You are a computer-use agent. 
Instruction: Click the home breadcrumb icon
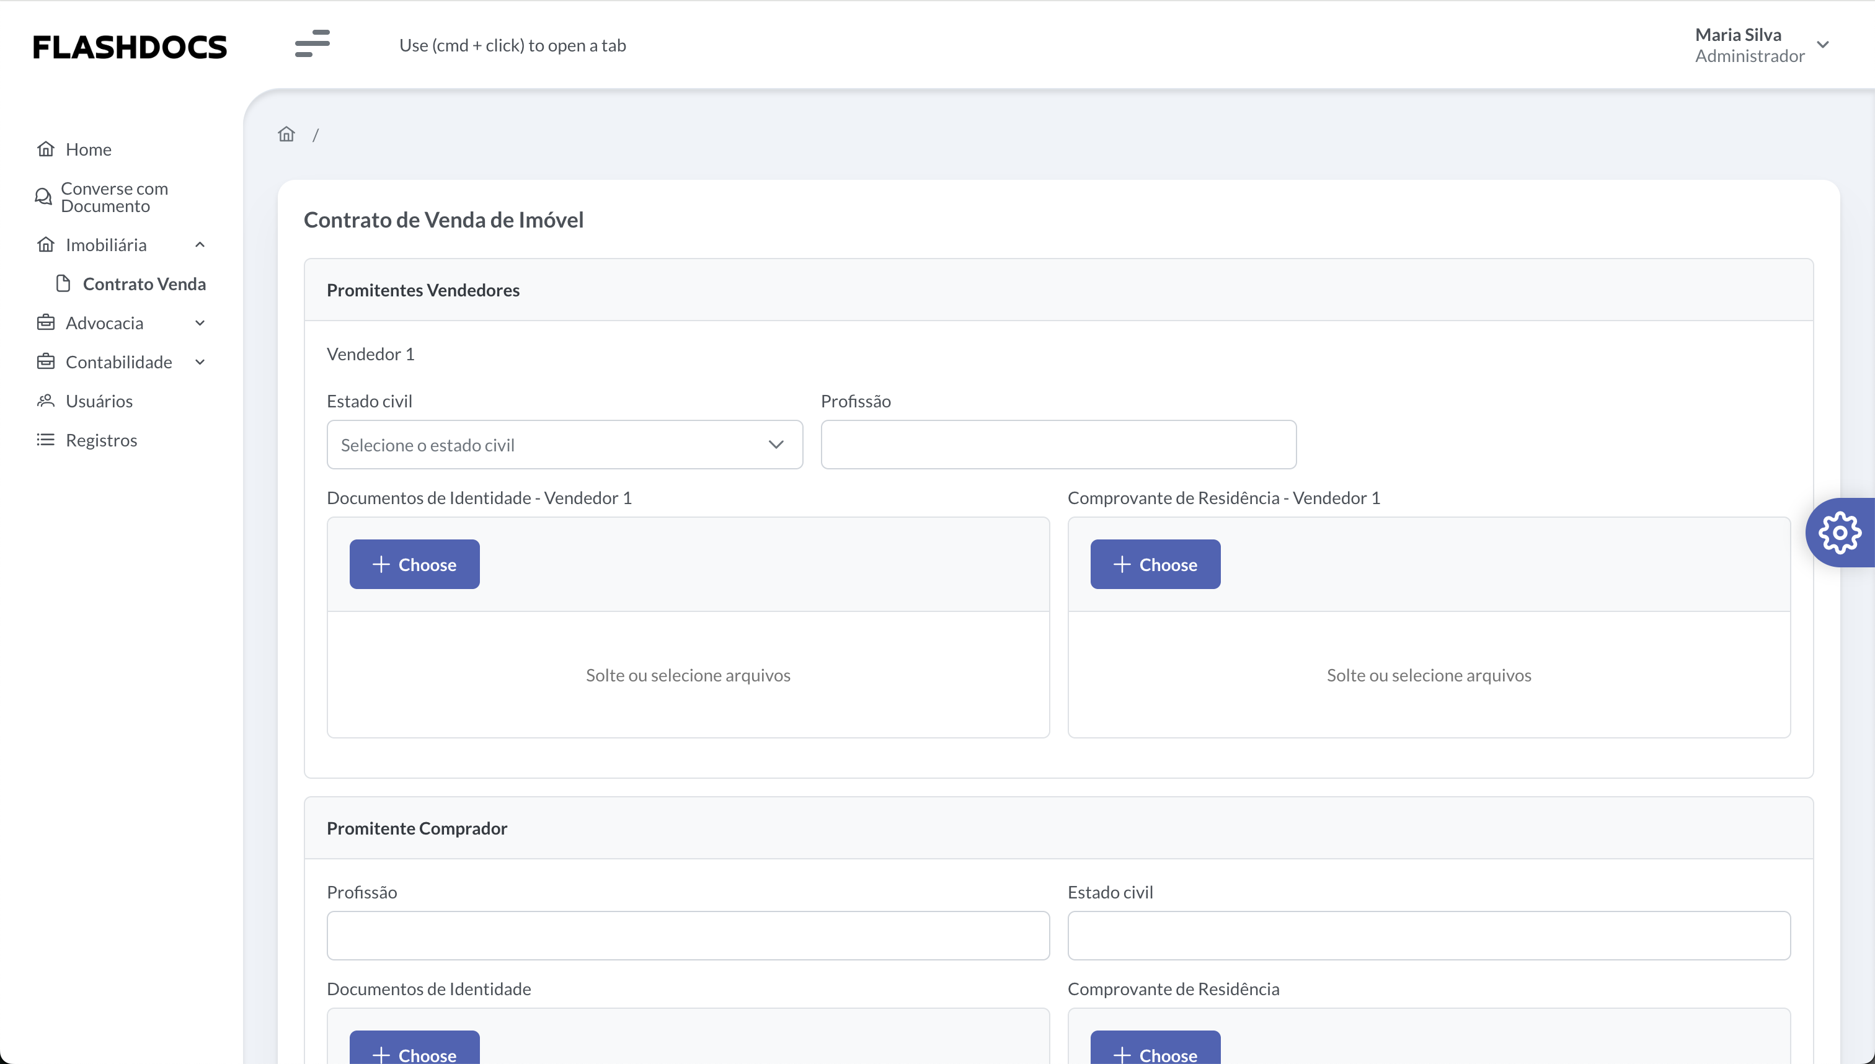[286, 135]
